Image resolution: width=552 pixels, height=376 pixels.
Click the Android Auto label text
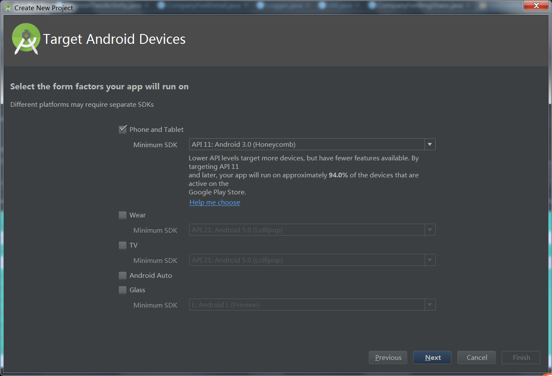pos(151,276)
